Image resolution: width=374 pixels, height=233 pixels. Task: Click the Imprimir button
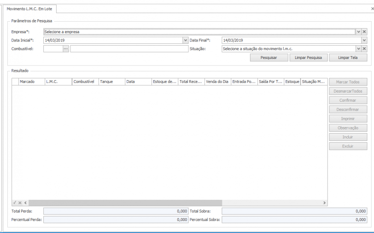click(348, 118)
